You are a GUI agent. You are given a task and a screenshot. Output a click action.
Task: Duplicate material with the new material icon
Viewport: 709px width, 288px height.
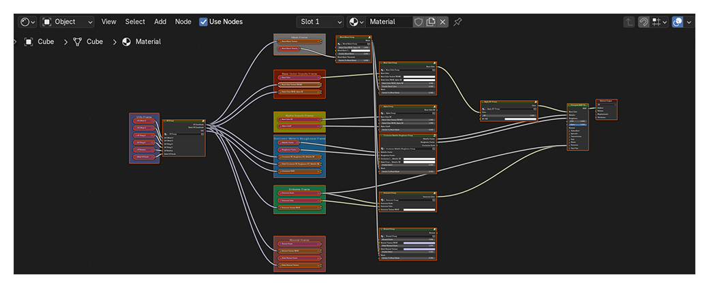[x=431, y=22]
